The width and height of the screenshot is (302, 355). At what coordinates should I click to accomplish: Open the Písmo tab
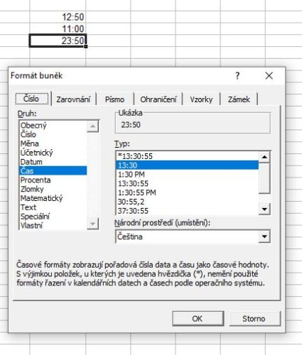click(114, 99)
